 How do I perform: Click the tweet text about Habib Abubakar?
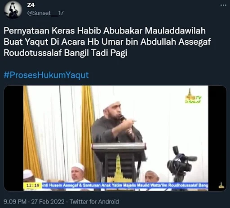(107, 42)
